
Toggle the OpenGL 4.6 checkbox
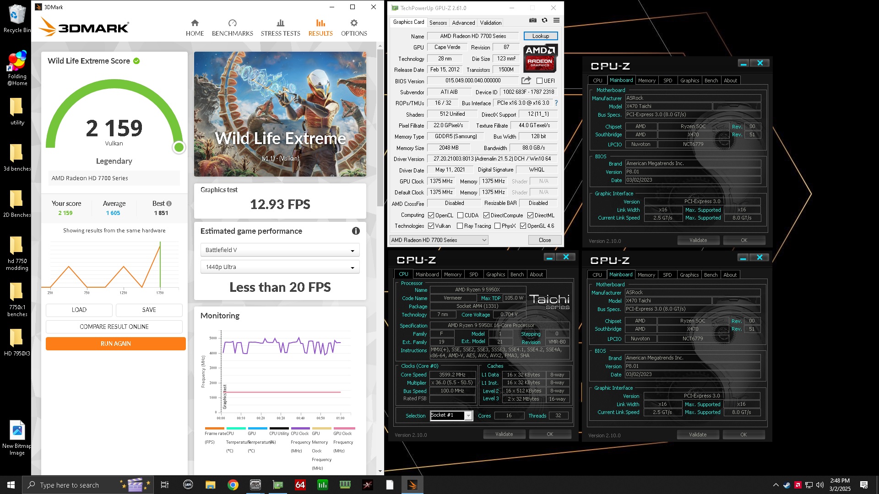(523, 226)
